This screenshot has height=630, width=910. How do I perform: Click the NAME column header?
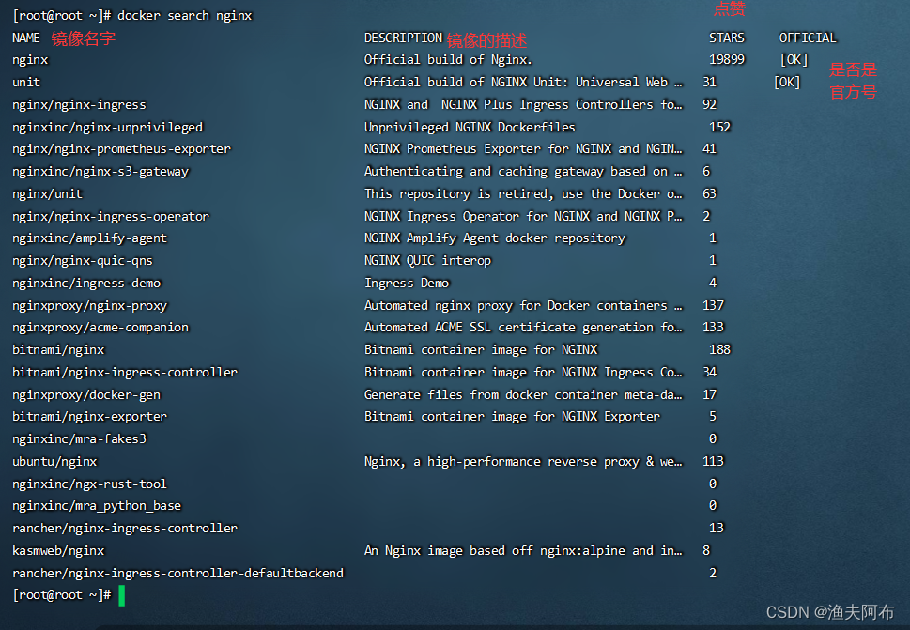[x=26, y=38]
